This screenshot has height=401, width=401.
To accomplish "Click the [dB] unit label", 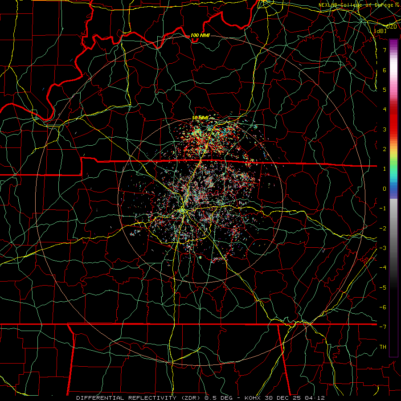I will (380, 31).
